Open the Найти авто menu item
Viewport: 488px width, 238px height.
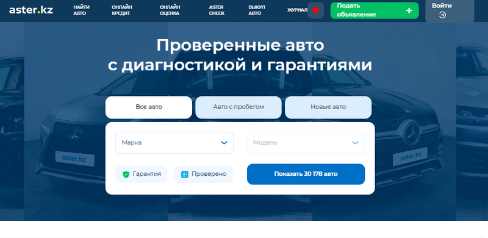point(82,10)
